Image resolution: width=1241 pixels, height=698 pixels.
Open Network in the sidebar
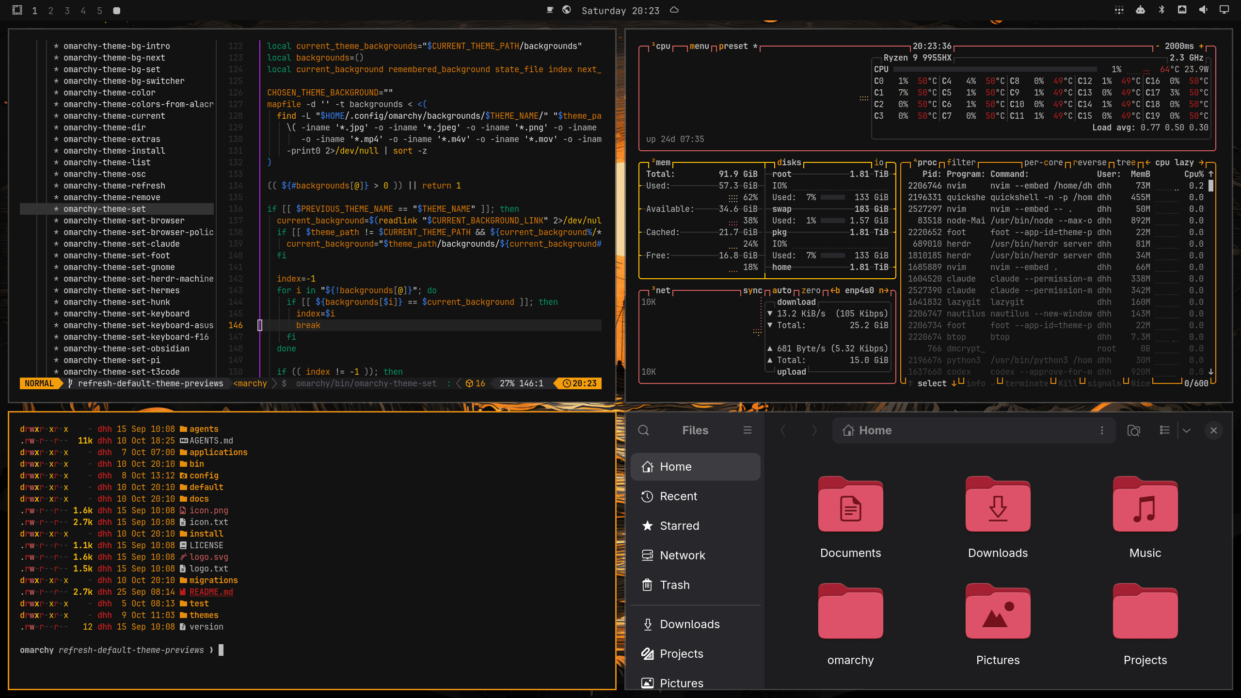click(695, 555)
